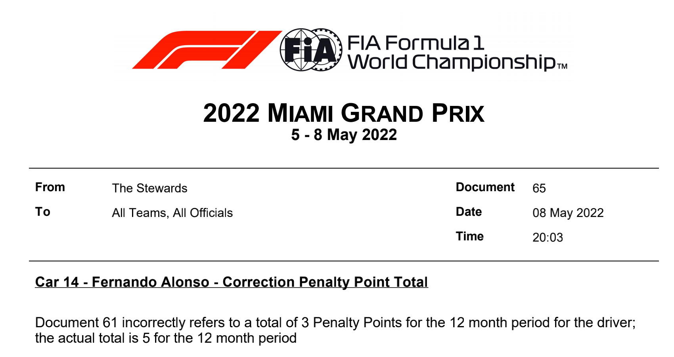
Task: Click the Document label
Action: [485, 187]
